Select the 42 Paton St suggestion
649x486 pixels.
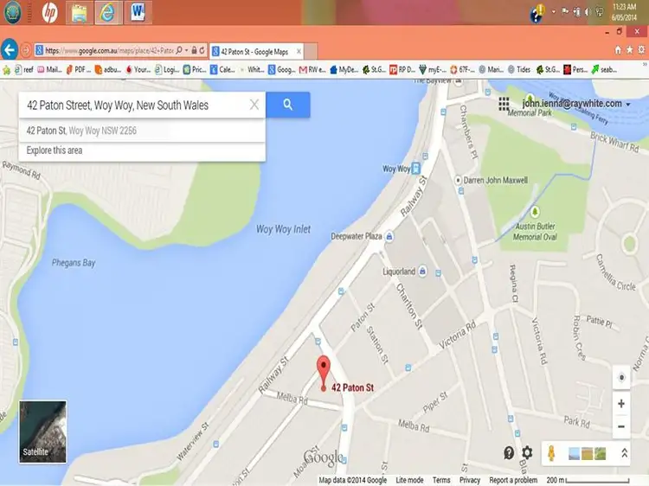pos(81,131)
